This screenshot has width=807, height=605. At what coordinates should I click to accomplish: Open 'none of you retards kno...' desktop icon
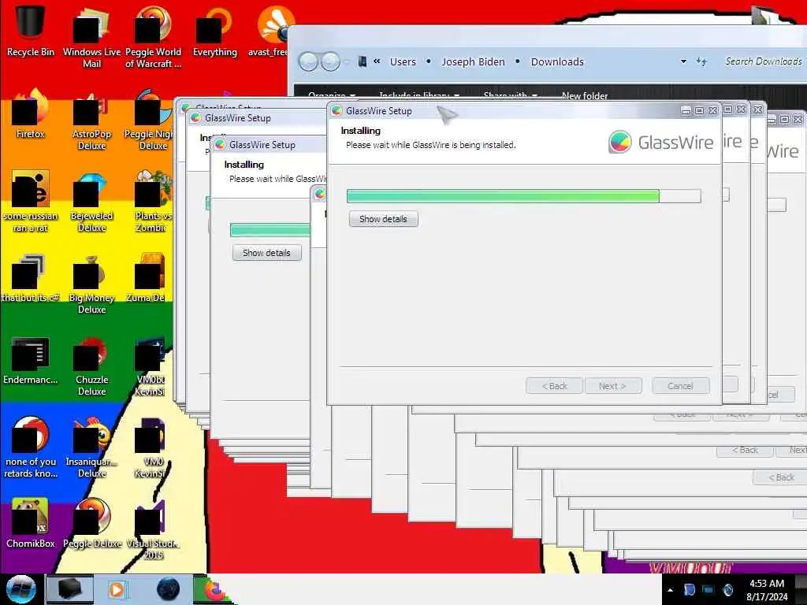tap(30, 447)
